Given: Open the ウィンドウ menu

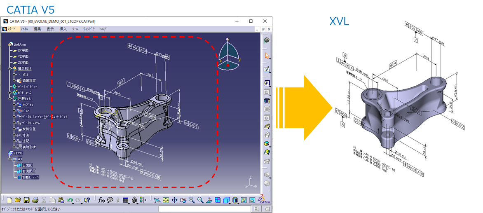Looking at the screenshot, I should coord(89,29).
